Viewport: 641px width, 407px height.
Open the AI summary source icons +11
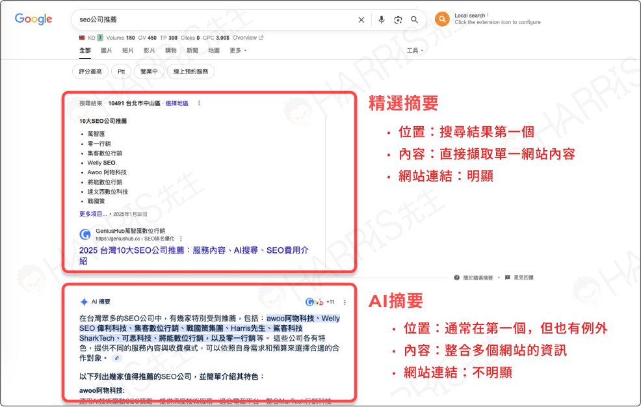click(320, 302)
